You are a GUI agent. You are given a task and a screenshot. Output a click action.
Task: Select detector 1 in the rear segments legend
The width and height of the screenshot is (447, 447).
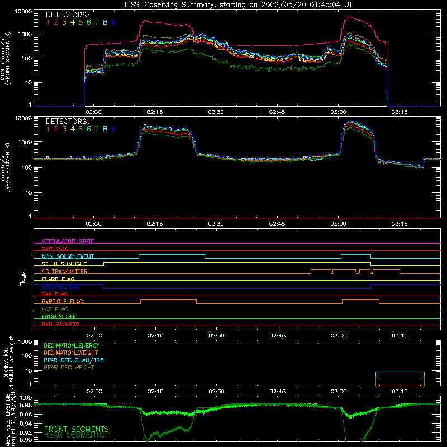pyautogui.click(x=48, y=129)
